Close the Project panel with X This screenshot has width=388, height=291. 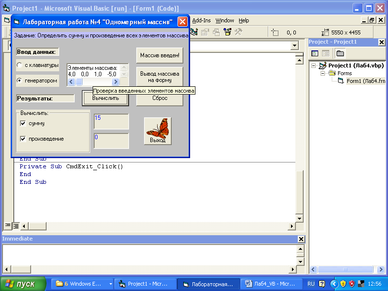382,42
